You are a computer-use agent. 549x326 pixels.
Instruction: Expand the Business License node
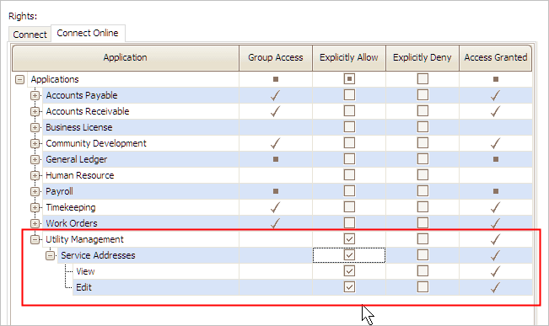[35, 128]
